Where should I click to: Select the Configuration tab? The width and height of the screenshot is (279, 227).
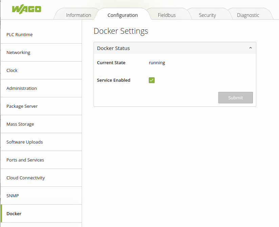pyautogui.click(x=122, y=15)
